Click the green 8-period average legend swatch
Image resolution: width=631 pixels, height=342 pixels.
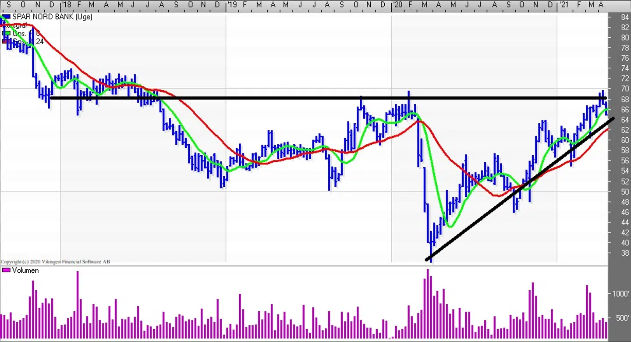pos(5,33)
